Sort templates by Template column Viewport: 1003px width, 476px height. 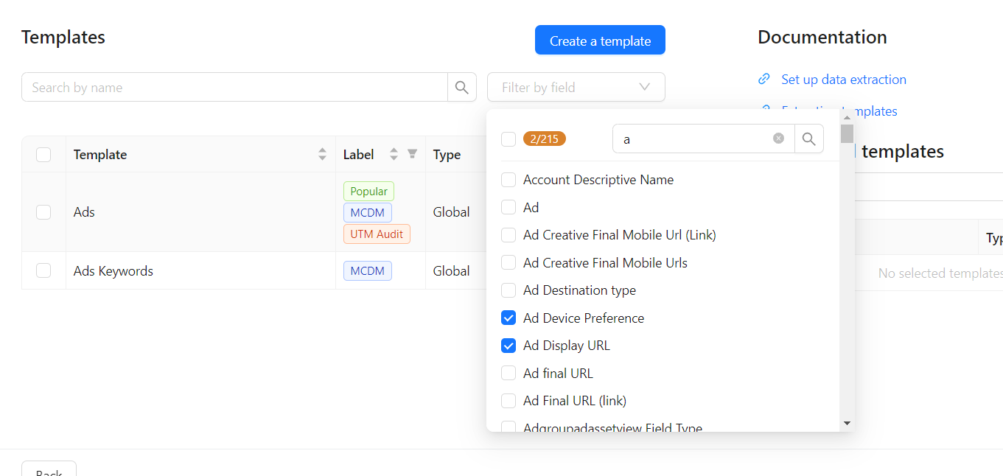click(322, 155)
